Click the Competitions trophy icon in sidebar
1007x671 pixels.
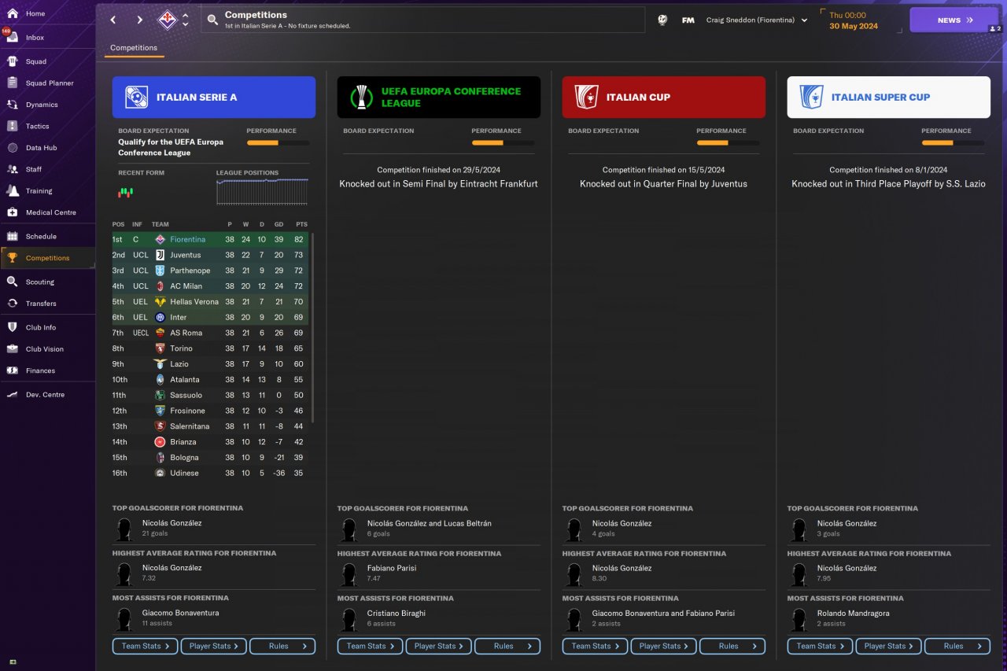(12, 258)
